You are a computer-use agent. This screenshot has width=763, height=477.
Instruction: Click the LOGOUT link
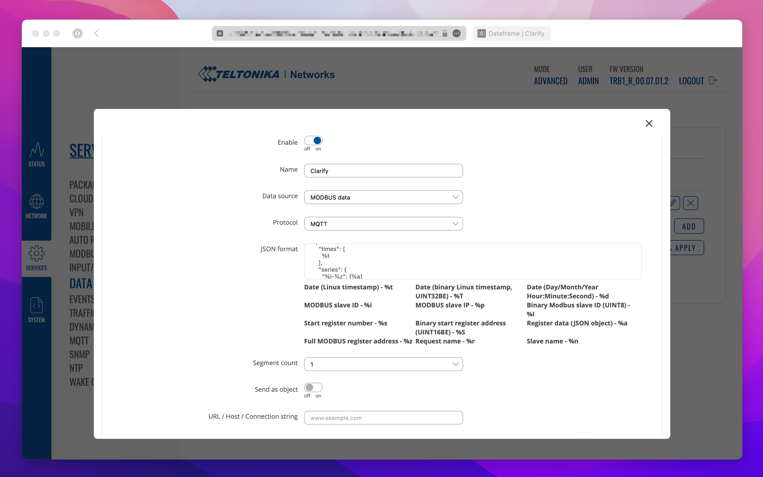[x=691, y=81]
